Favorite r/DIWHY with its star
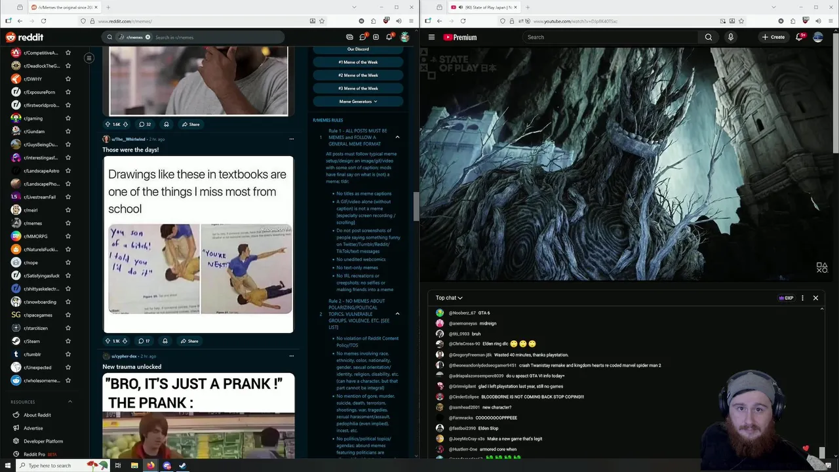 pos(68,79)
